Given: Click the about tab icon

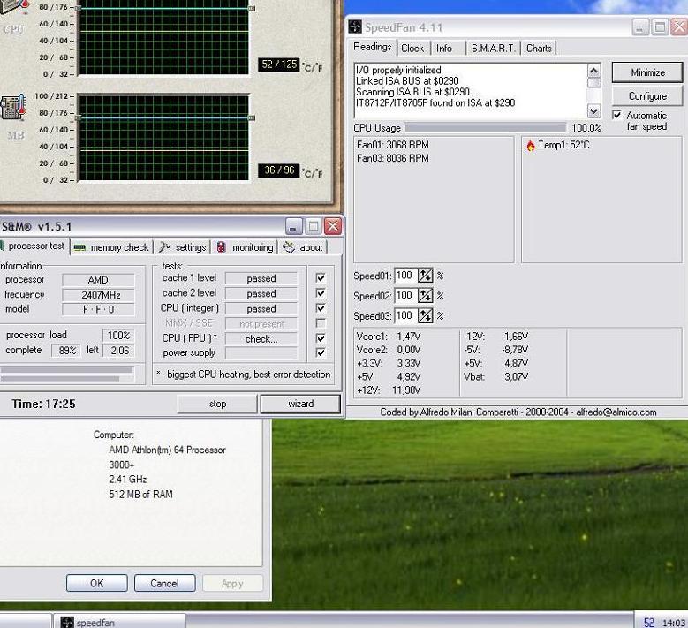Looking at the screenshot, I should [289, 247].
